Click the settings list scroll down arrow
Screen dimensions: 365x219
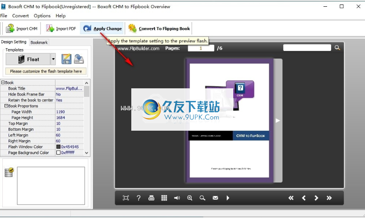87,153
